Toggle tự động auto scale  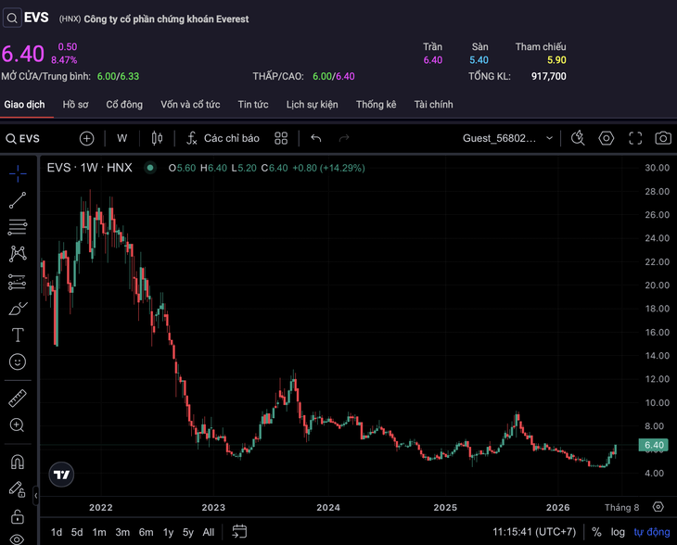point(652,532)
